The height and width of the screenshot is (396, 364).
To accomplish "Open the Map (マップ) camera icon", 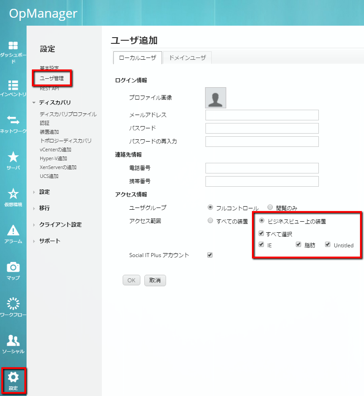I will pos(13,267).
